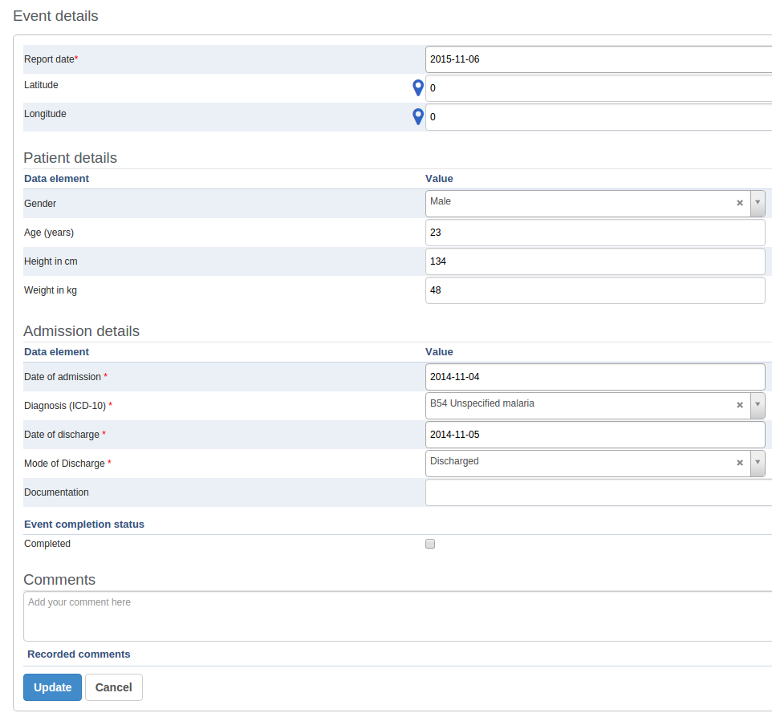
Task: Tick the Completed checkbox
Action: [x=430, y=544]
